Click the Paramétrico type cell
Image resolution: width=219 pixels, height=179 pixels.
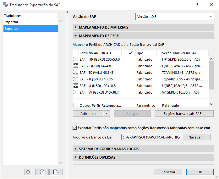tap(146, 106)
